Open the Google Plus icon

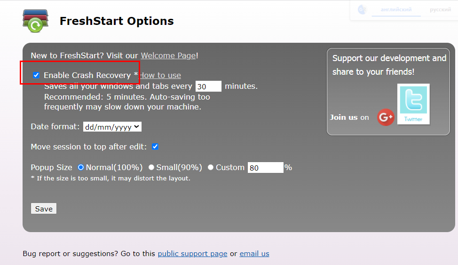(x=386, y=117)
